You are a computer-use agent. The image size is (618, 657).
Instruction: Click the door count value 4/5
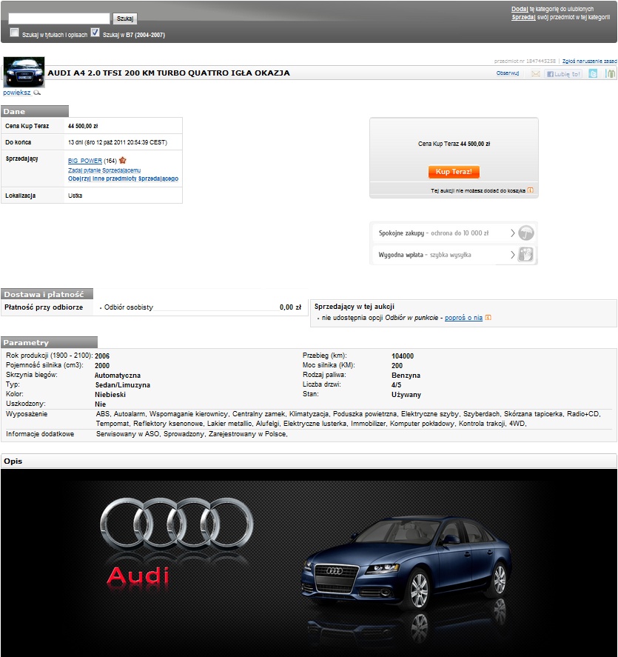point(396,384)
